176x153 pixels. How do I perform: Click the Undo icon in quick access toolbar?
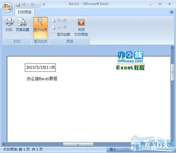click(24, 5)
